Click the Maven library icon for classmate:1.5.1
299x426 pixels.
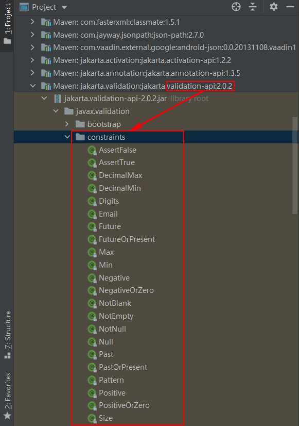coord(46,22)
